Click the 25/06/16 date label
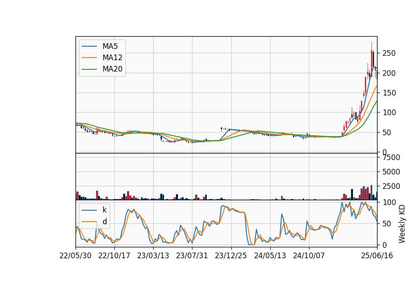Screen dimensions: 419x301 click(x=377, y=256)
